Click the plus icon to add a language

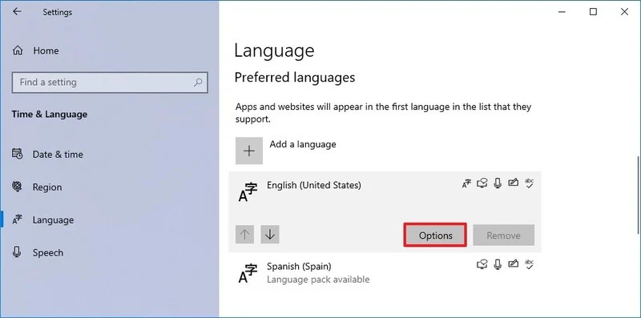point(249,151)
